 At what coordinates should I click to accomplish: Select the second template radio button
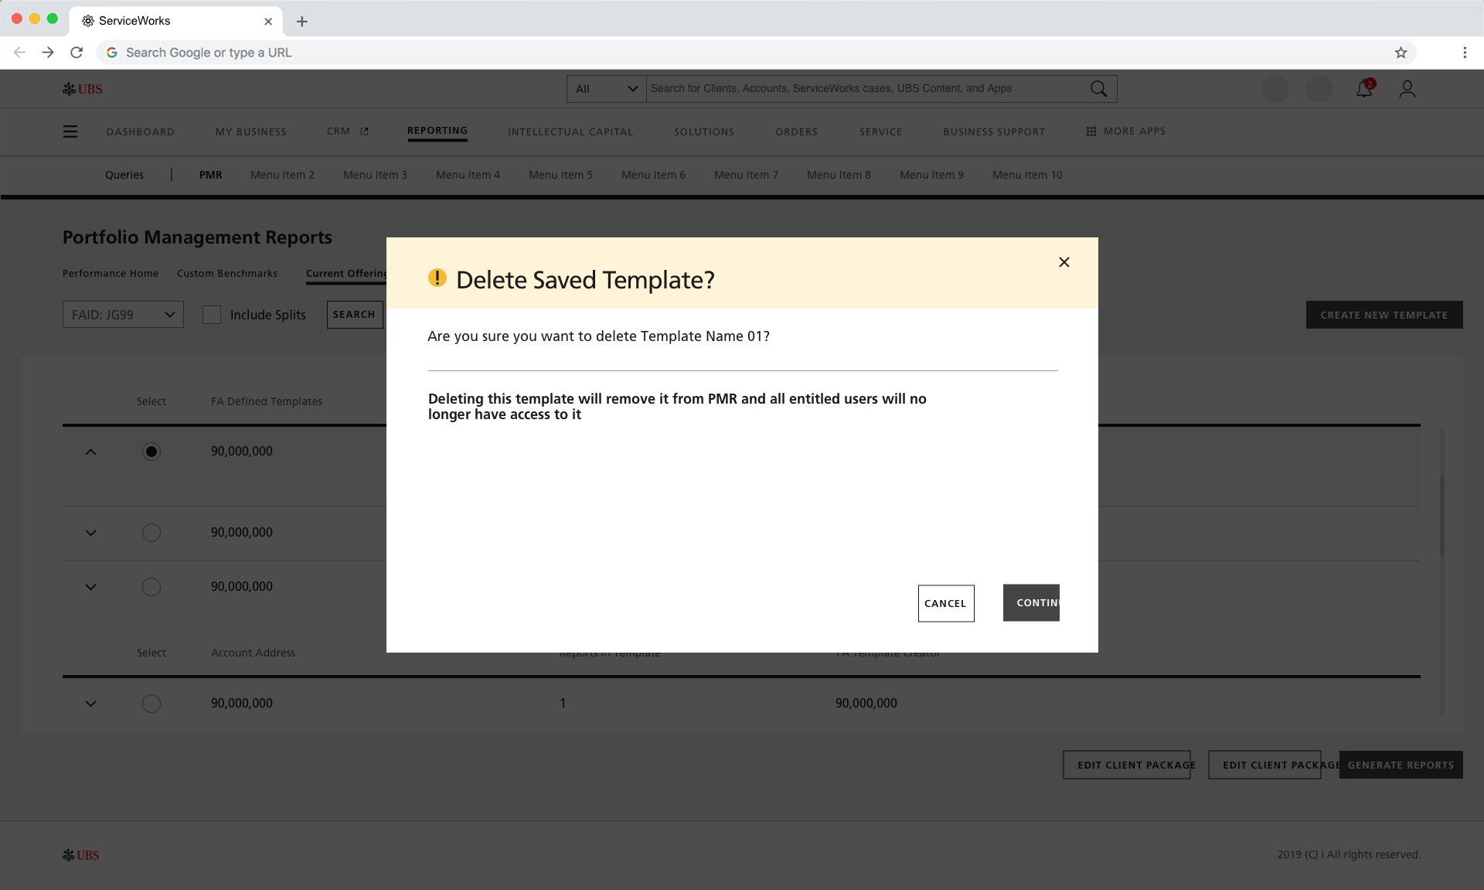coord(151,533)
